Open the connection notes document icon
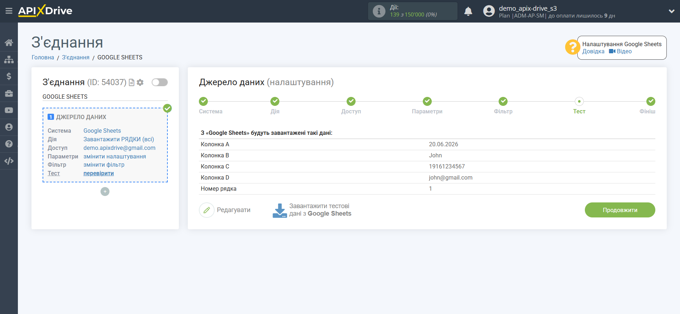Viewport: 680px width, 314px height. (x=132, y=83)
